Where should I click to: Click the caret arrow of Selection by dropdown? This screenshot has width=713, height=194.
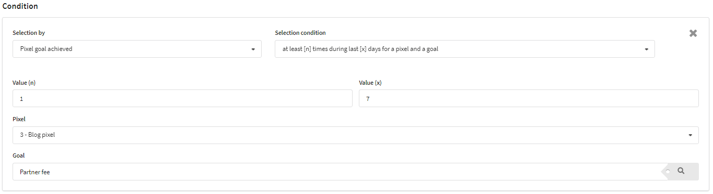[253, 49]
